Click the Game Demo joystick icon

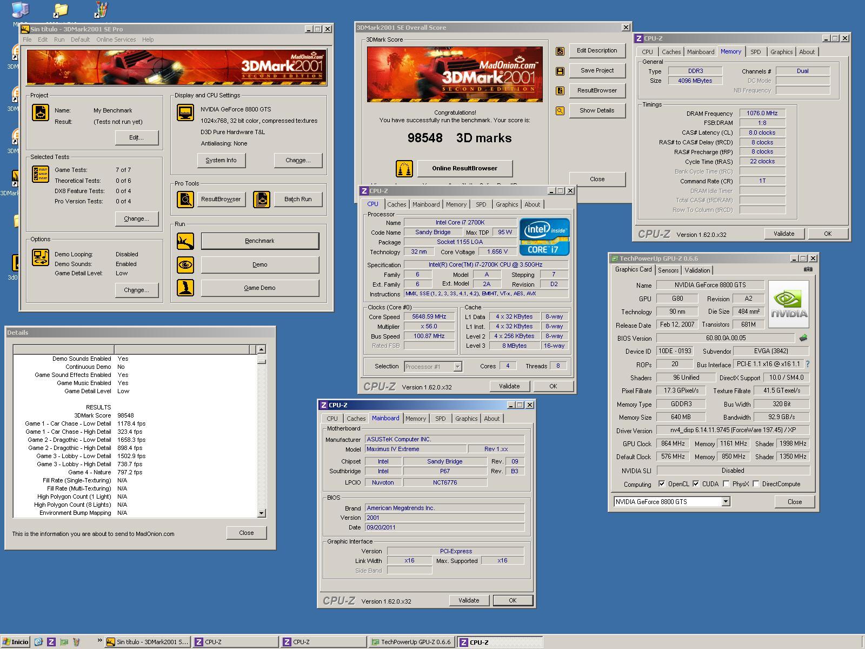[185, 288]
